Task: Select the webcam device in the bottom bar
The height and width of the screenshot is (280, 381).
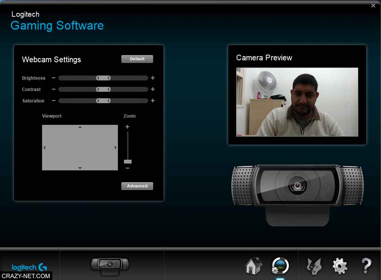Action: 110,266
